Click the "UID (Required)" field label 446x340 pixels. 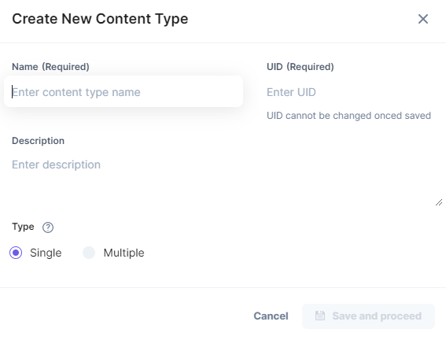tap(300, 67)
